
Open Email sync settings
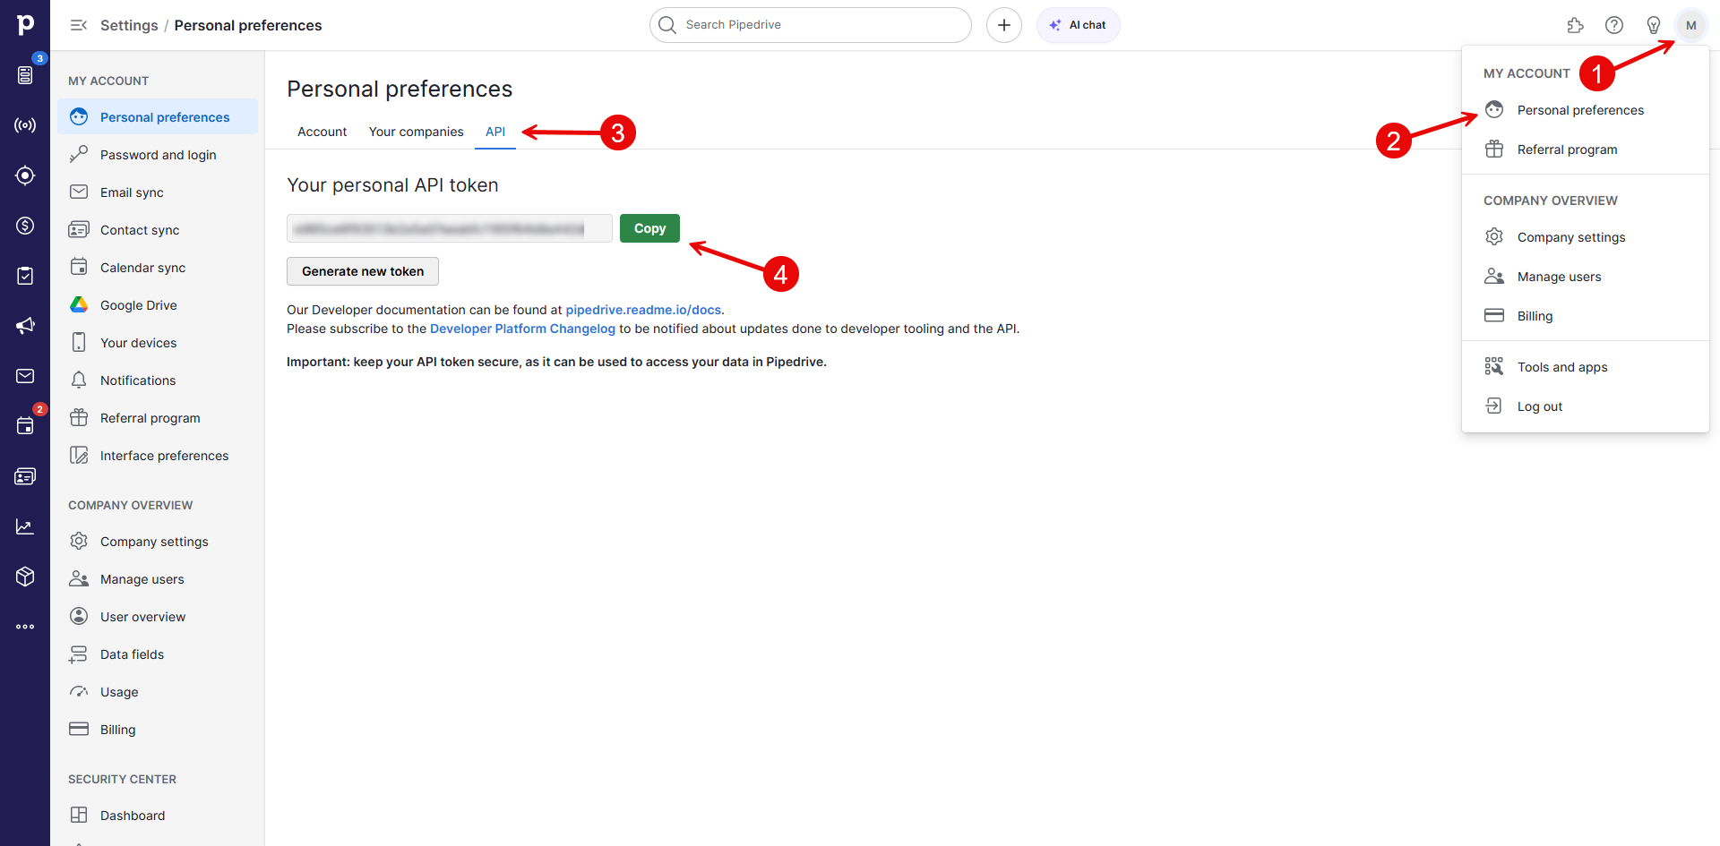[x=158, y=192]
